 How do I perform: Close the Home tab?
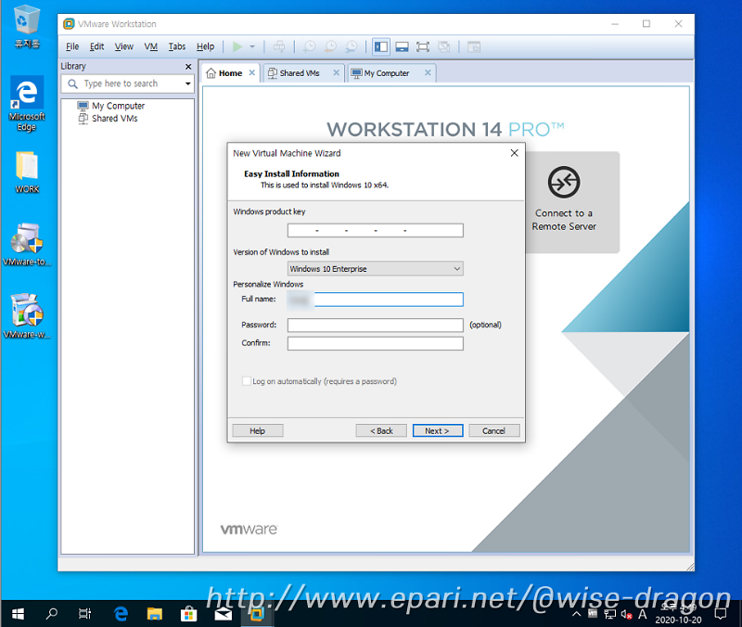click(252, 72)
